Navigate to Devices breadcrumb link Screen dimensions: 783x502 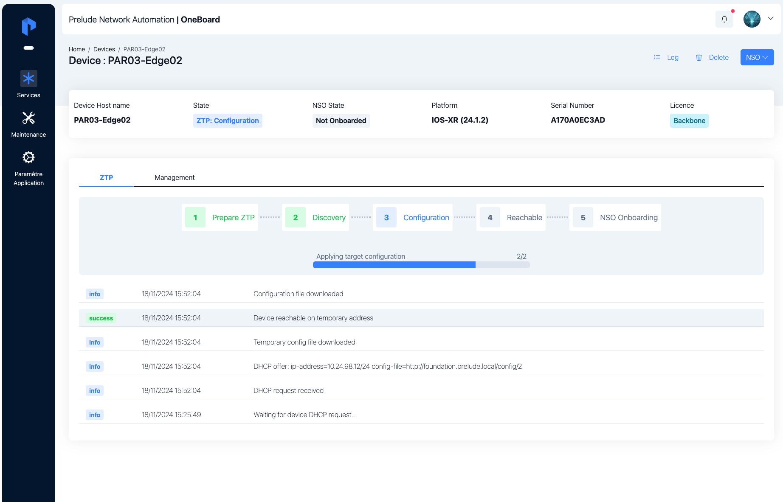104,49
